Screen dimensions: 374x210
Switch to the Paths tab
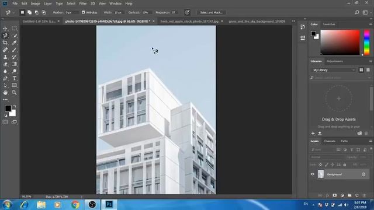coord(344,141)
